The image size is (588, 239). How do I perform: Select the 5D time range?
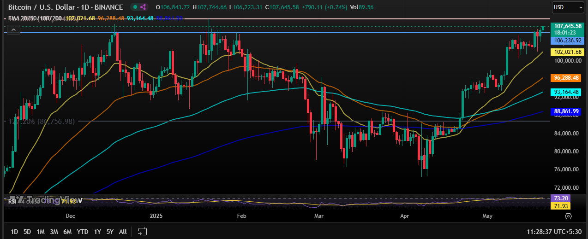(x=27, y=231)
